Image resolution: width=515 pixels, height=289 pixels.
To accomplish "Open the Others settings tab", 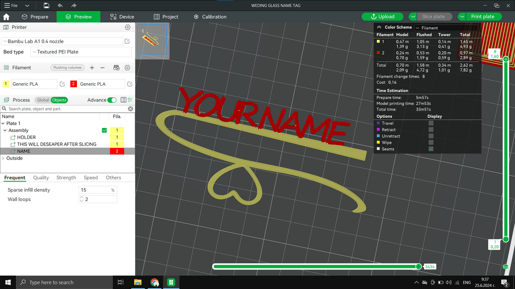I will click(113, 178).
